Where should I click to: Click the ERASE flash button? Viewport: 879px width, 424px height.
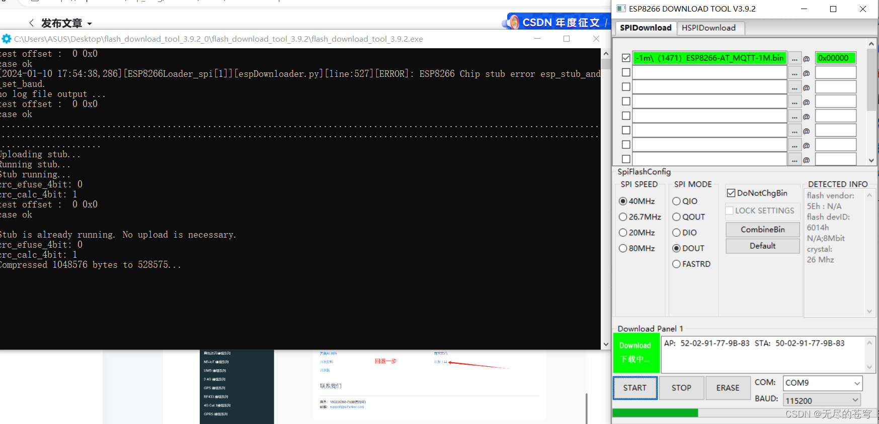coord(728,388)
